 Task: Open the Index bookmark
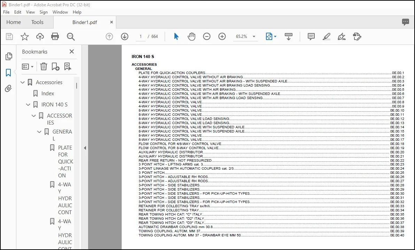(48, 94)
